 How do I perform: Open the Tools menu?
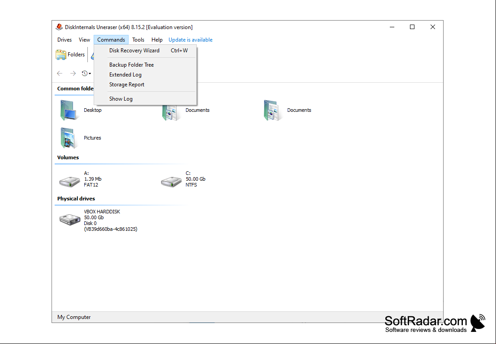coord(138,40)
